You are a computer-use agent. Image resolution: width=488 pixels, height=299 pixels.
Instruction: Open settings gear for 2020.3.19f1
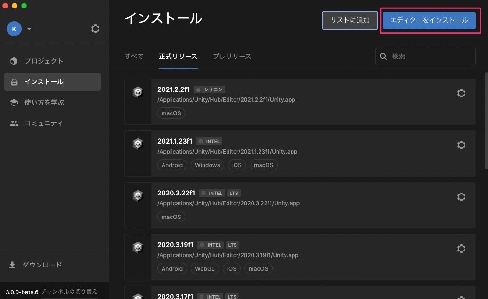coord(461,249)
